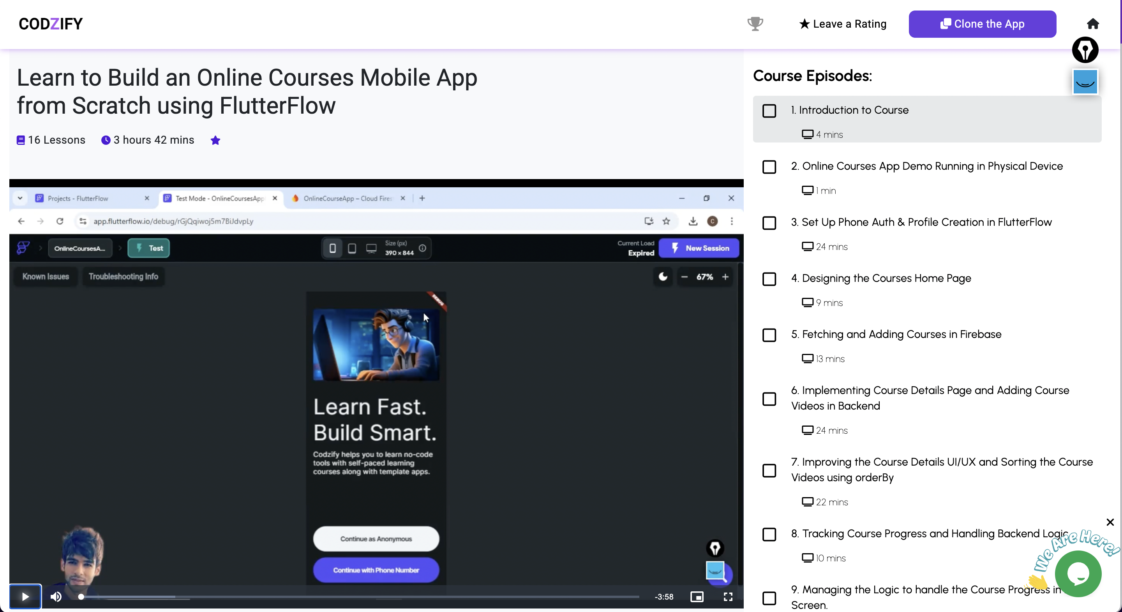Click the 67% zoom level value
Viewport: 1122px width, 612px height.
click(x=704, y=277)
